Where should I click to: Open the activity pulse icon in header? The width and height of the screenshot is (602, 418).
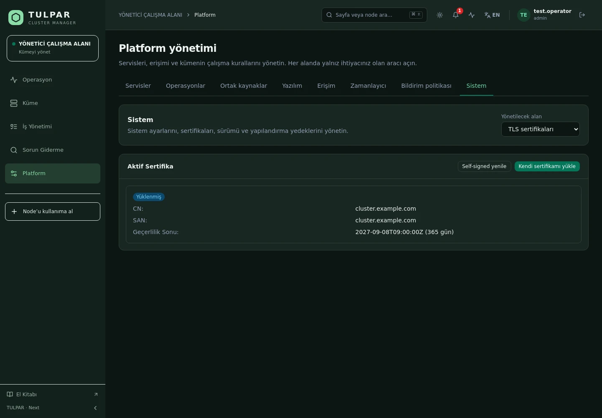pos(472,15)
